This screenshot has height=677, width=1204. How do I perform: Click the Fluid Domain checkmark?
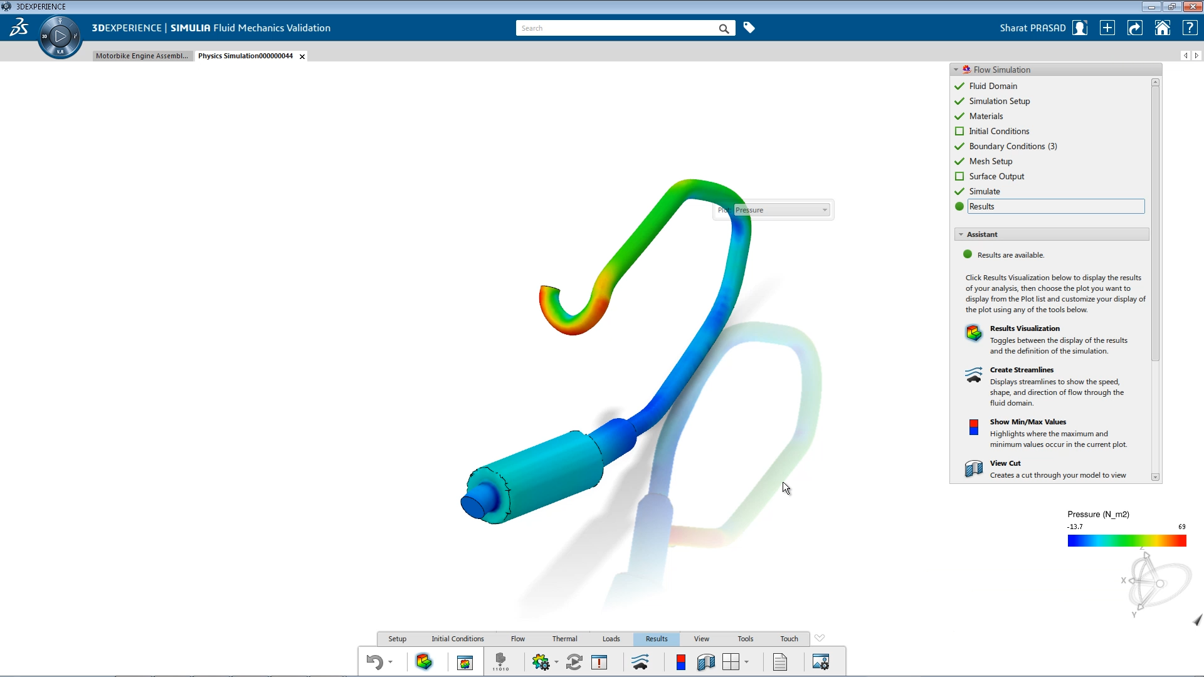click(959, 86)
